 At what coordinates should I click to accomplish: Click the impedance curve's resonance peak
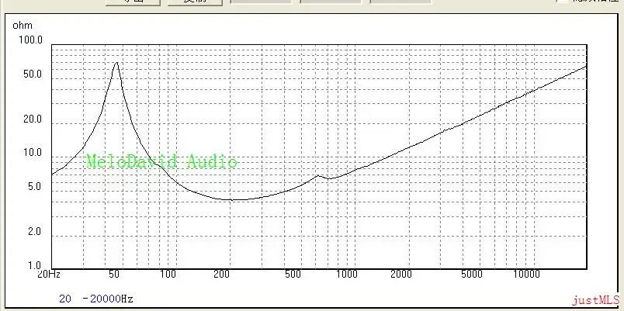click(116, 63)
